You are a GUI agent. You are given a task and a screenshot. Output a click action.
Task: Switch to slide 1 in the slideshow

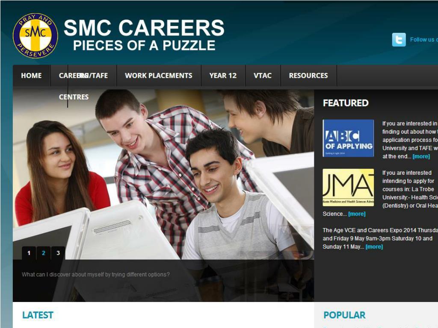pos(29,253)
